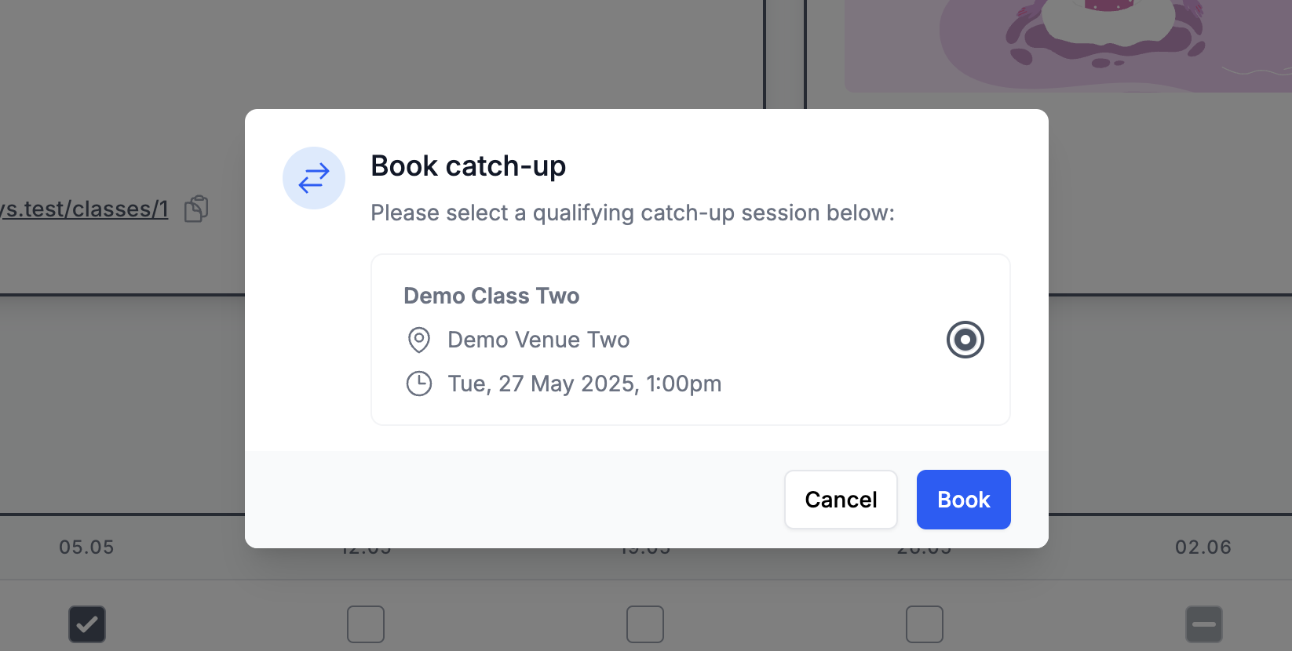Select the Demo Class Two session card

coord(690,340)
